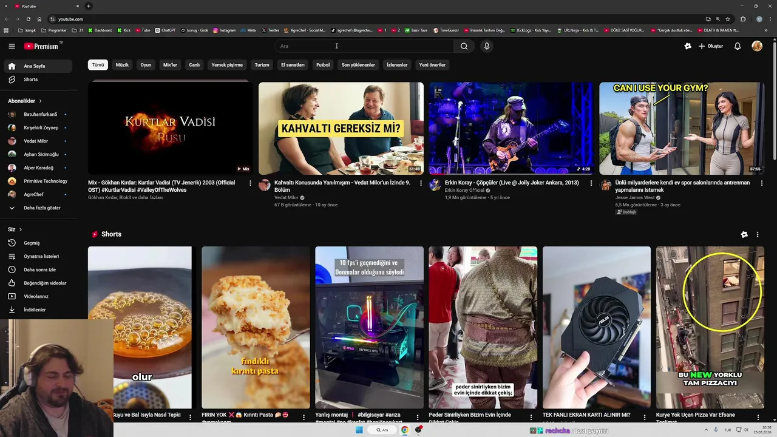Select the Son yüklenenler filter chip
The image size is (777, 437).
pos(358,65)
